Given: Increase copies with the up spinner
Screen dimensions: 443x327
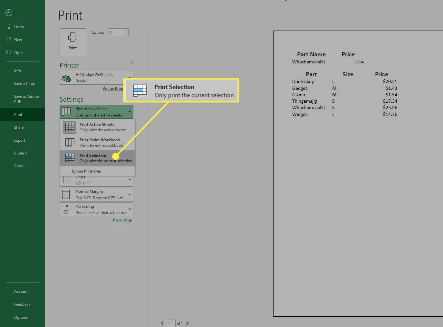Looking at the screenshot, I should click(126, 31).
